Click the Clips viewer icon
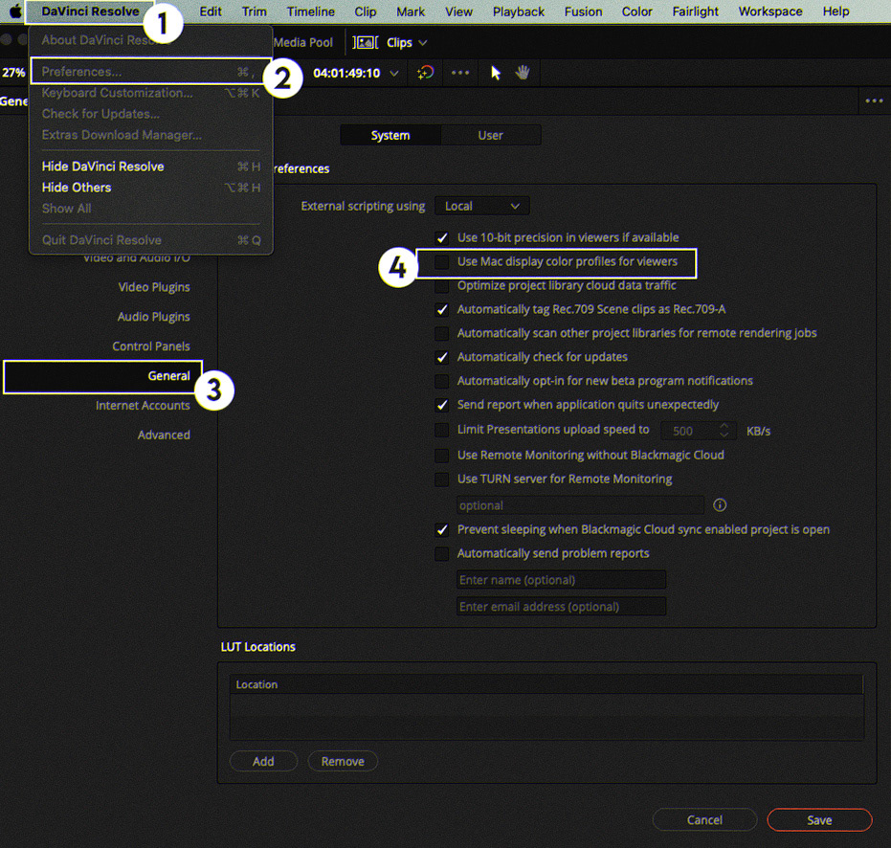The width and height of the screenshot is (891, 848). (x=365, y=43)
